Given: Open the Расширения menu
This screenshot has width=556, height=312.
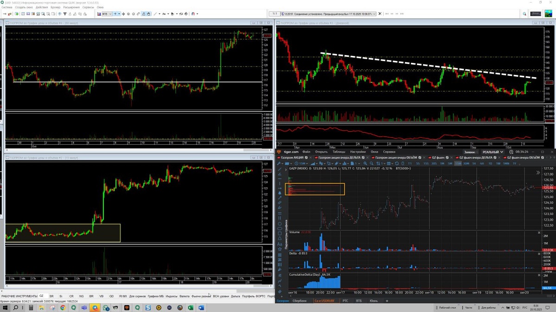Looking at the screenshot, I should point(71,7).
